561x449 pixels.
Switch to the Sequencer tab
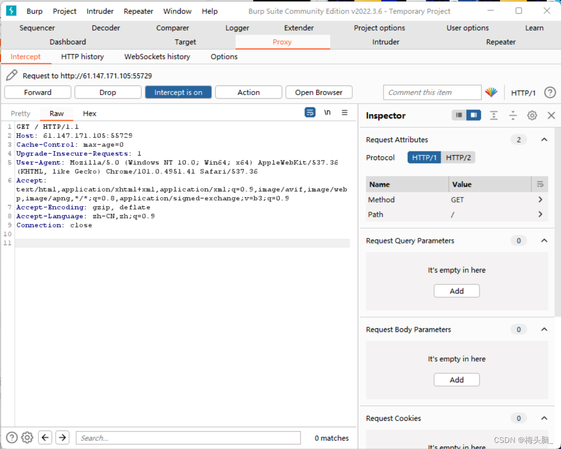(37, 28)
